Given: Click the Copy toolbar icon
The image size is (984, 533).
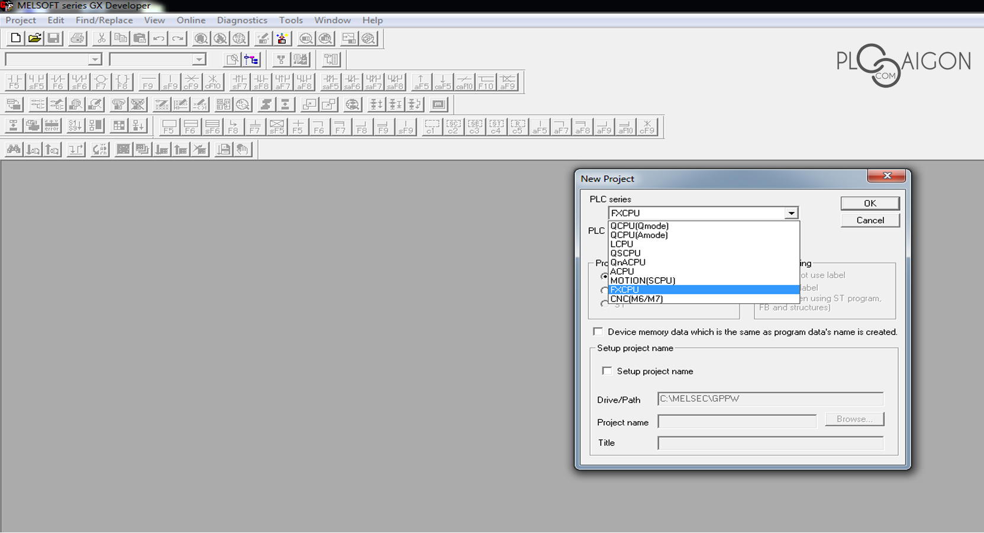Looking at the screenshot, I should click(121, 38).
